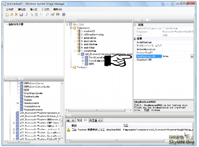Click the Themes cube icon in Windows image
The width and height of the screenshot is (199, 147).
click(22, 100)
